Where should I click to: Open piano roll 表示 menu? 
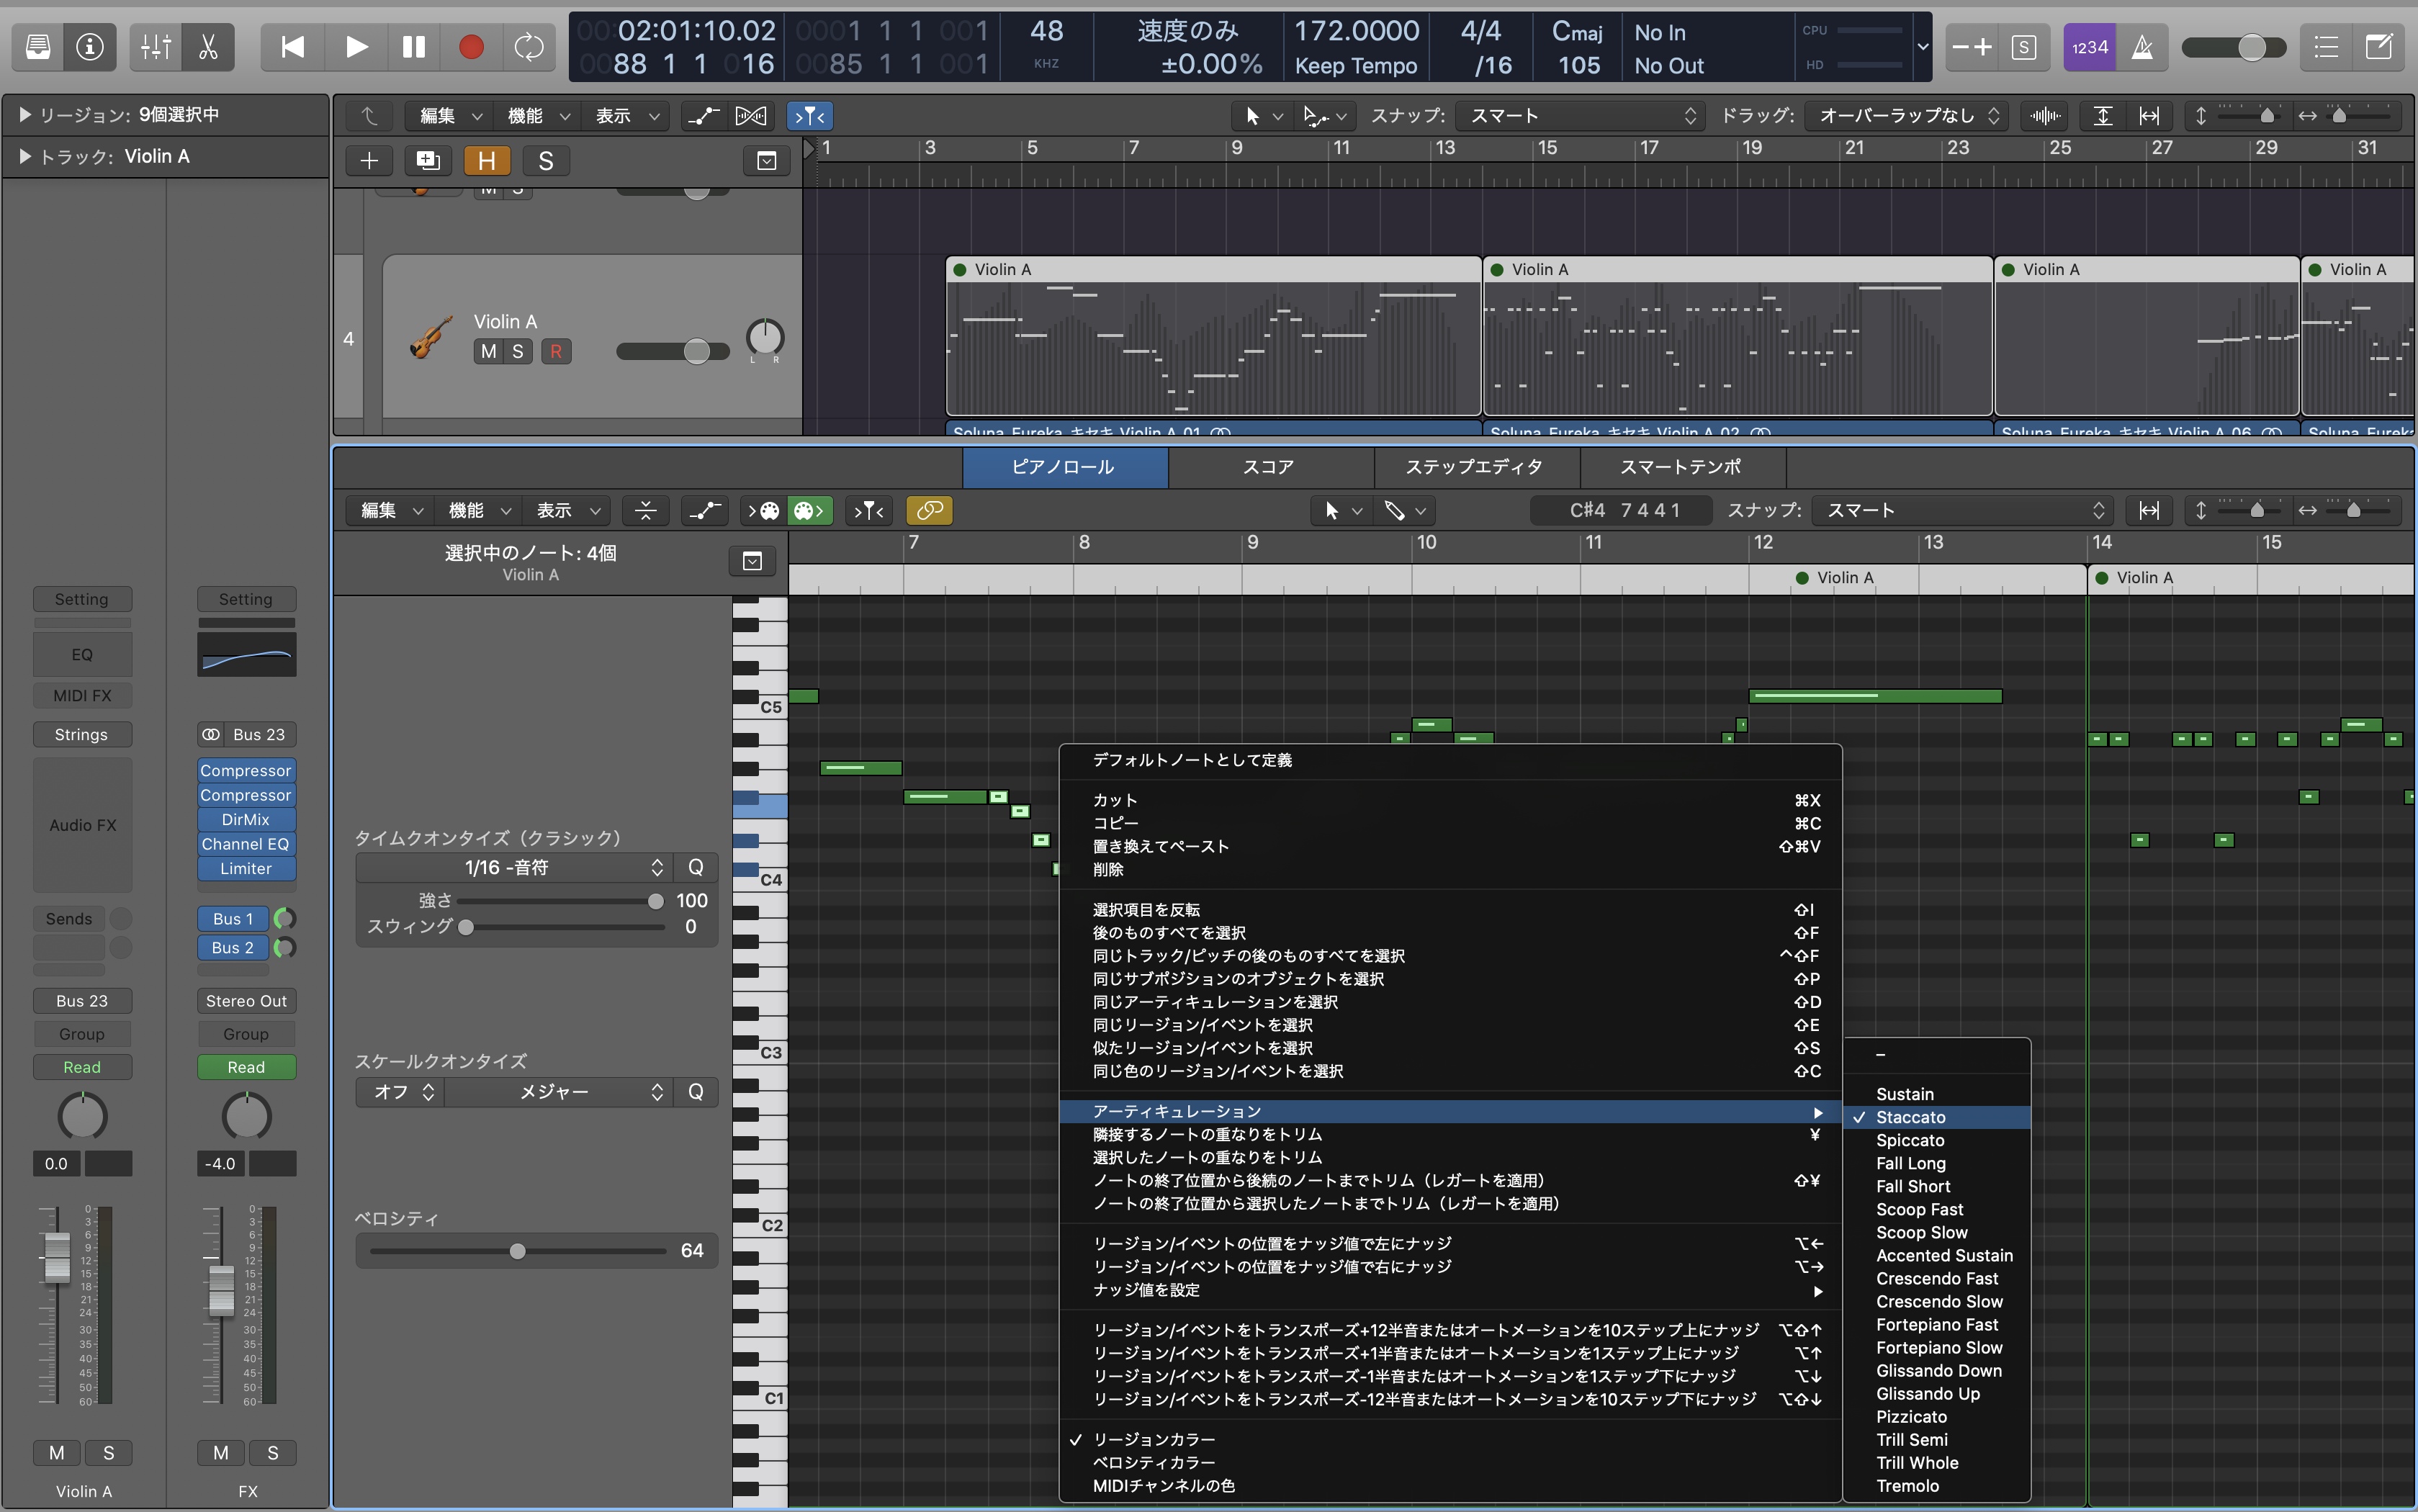point(567,511)
